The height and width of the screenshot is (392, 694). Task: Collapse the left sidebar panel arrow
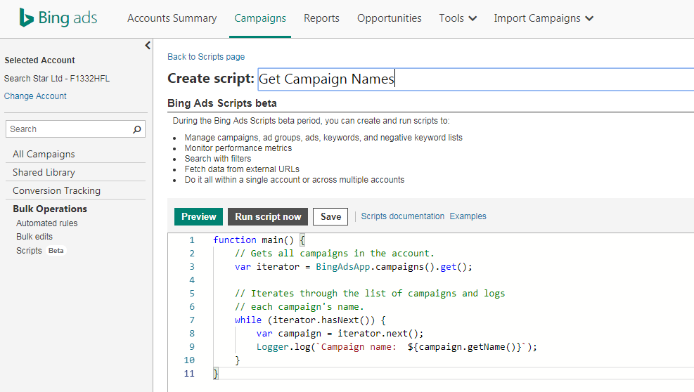tap(148, 46)
